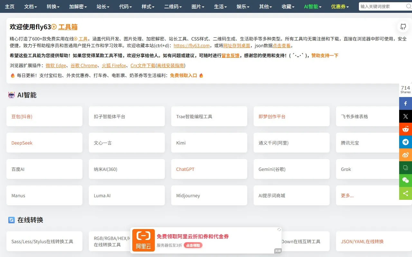Open the 文档 dropdown menu
This screenshot has height=257, width=412.
[30, 6]
